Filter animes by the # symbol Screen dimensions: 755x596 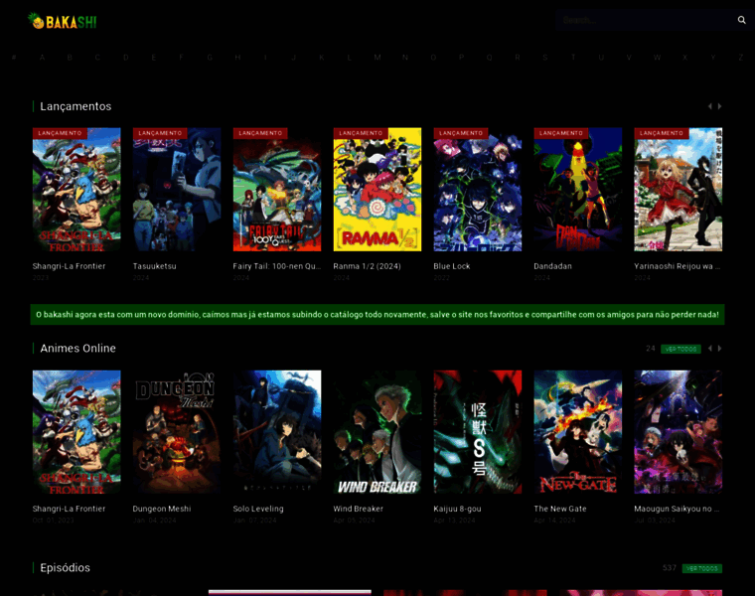pyautogui.click(x=14, y=58)
